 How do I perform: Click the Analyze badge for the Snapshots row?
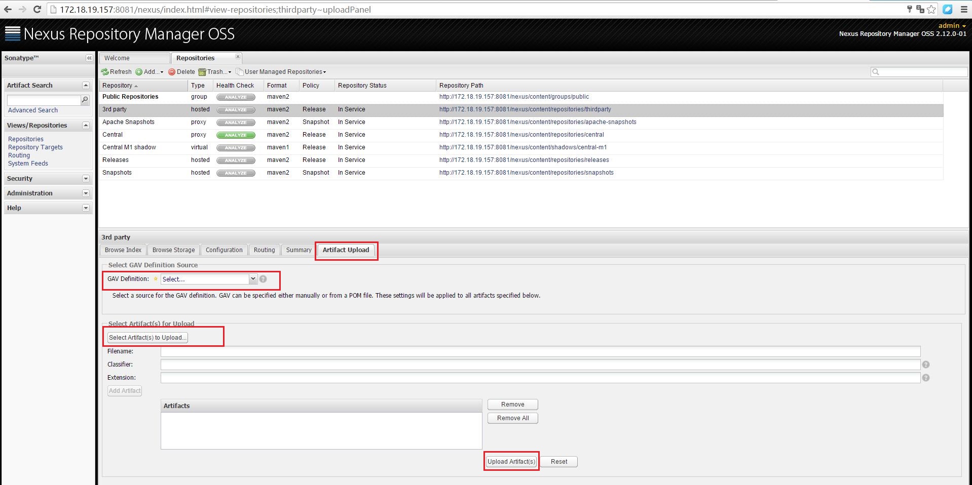(236, 173)
